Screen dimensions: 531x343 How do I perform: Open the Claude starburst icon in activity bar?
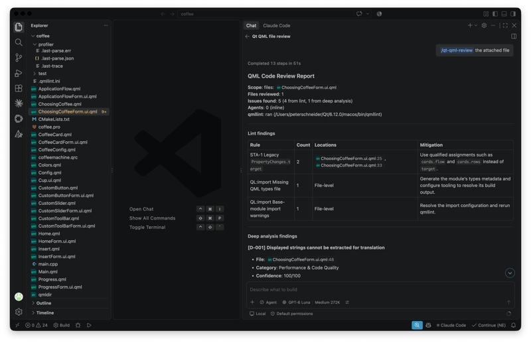point(19,103)
